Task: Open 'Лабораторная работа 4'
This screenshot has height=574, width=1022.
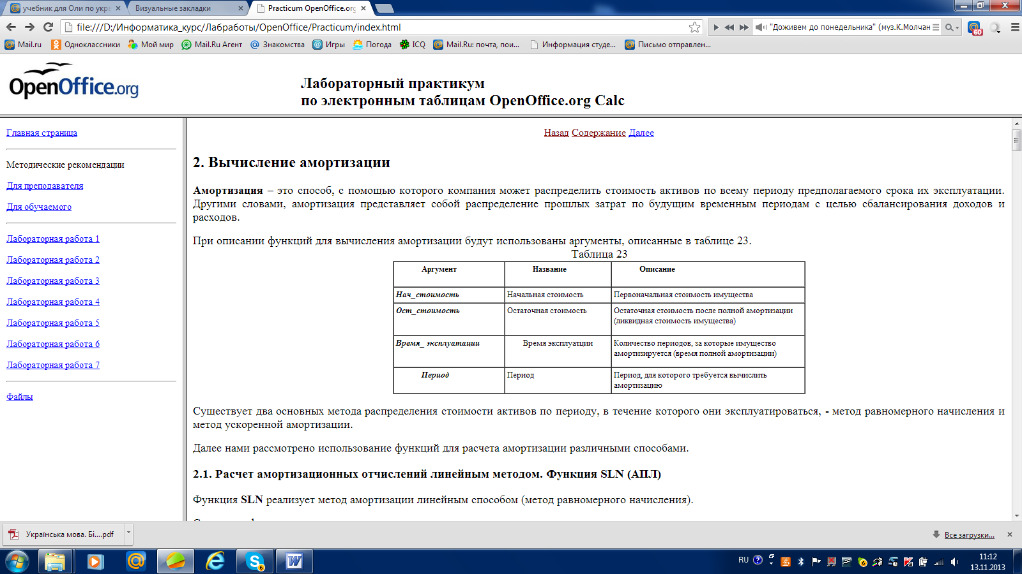Action: (53, 302)
